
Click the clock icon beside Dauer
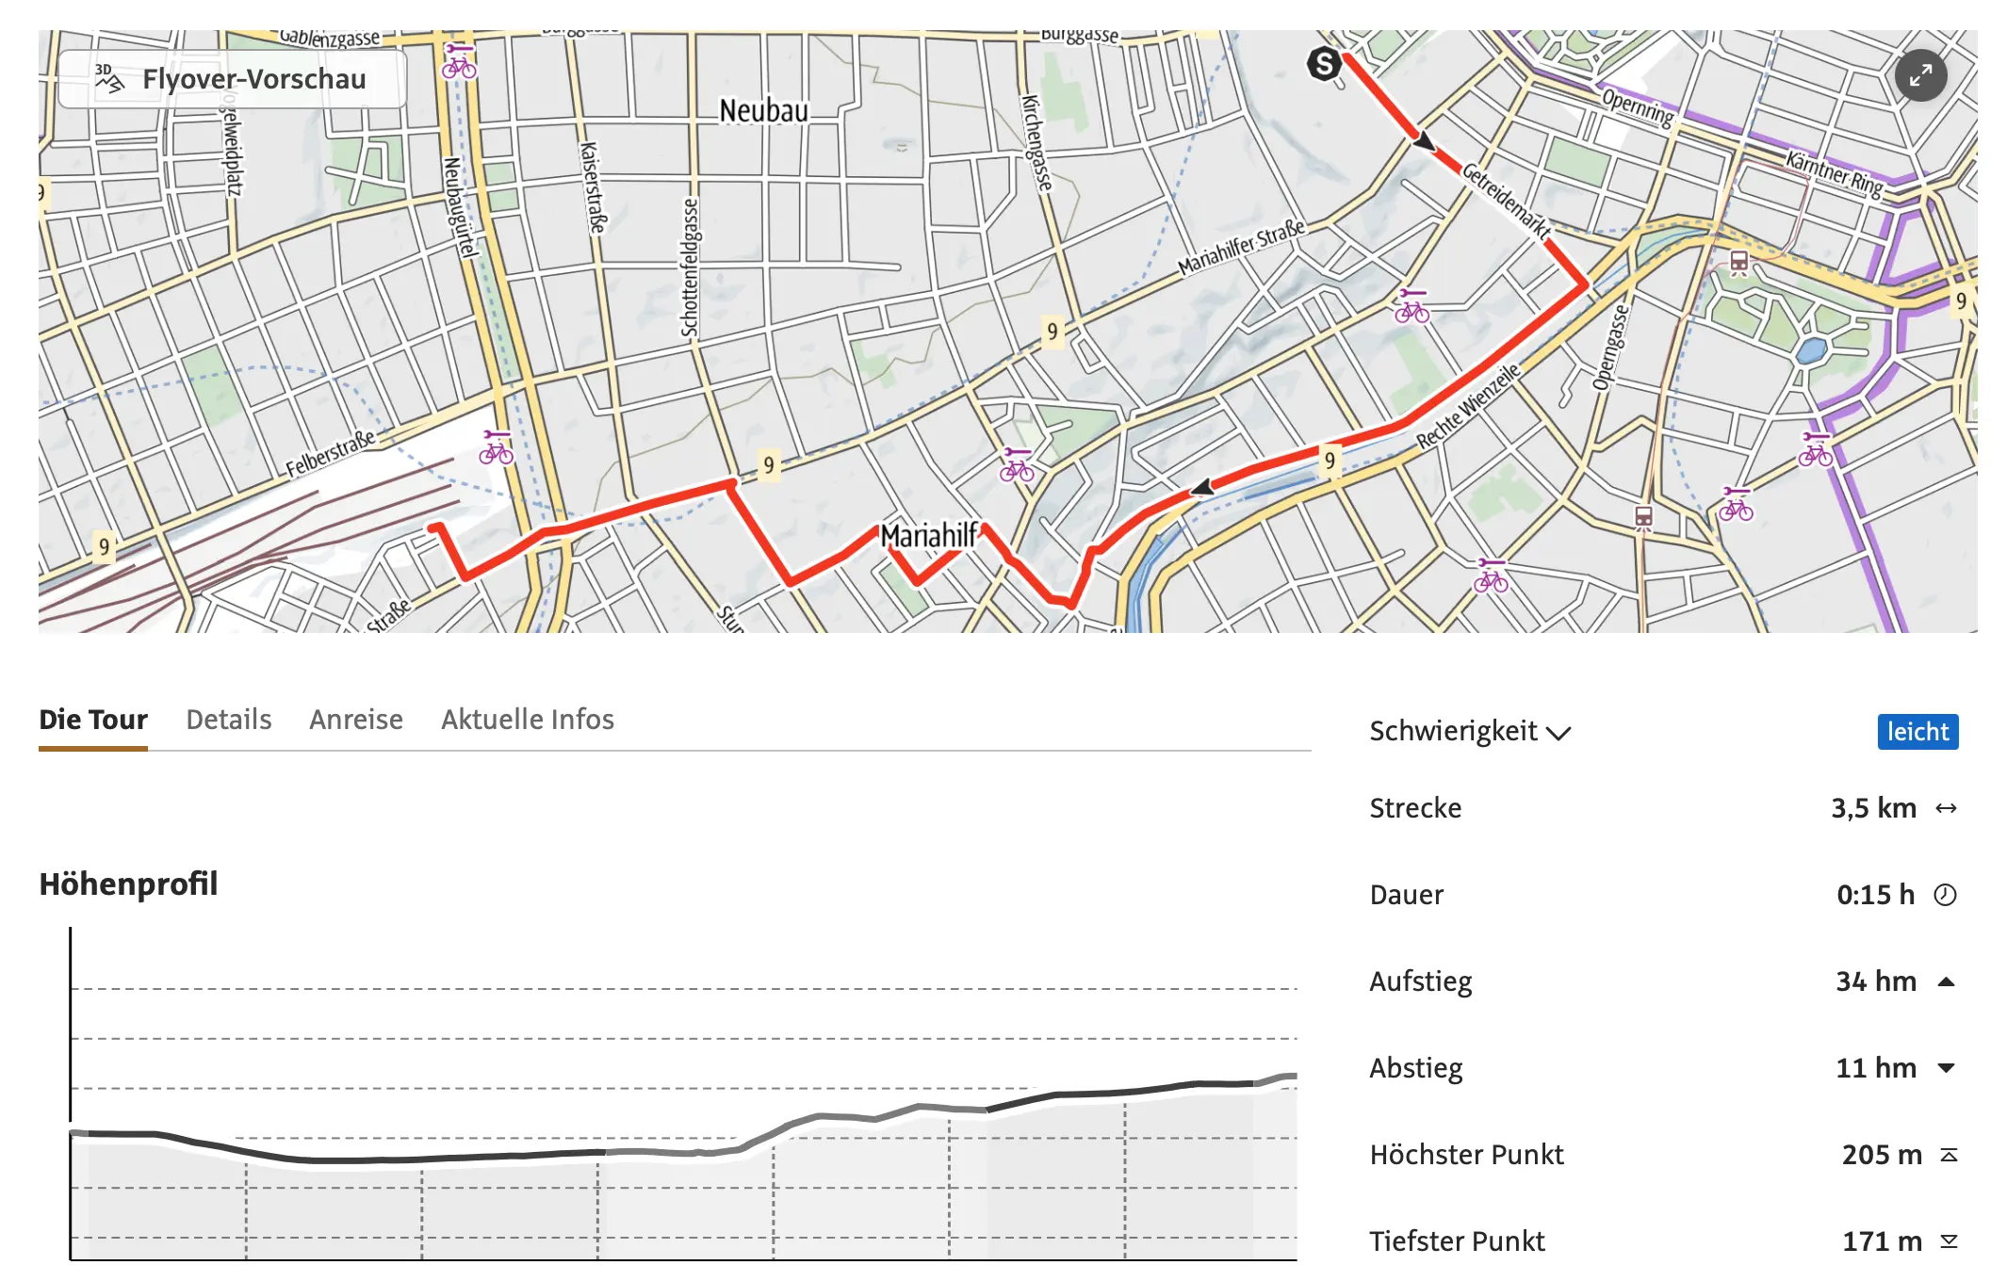1945,895
